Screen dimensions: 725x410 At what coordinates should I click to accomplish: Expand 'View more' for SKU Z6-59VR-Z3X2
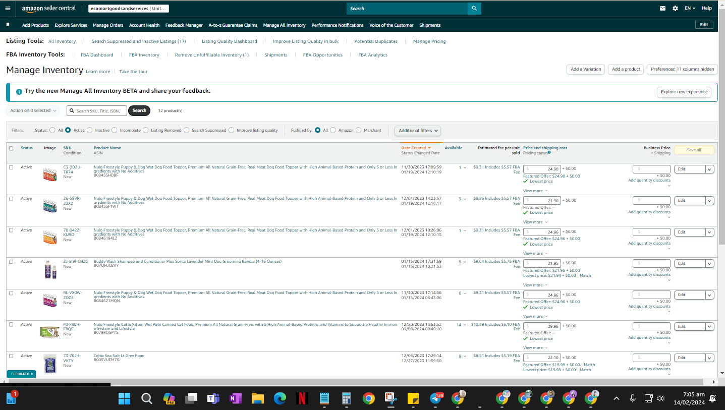[535, 222]
